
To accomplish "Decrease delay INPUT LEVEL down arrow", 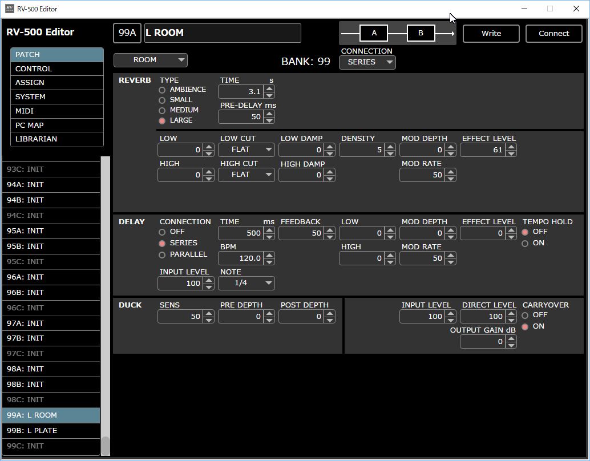I will pyautogui.click(x=208, y=286).
